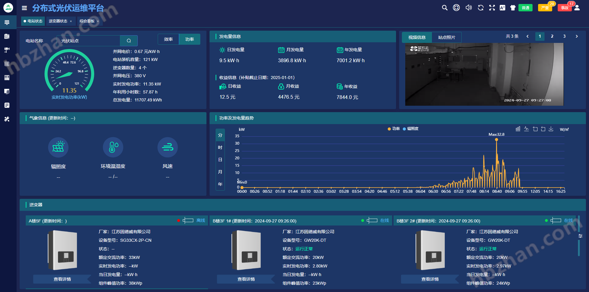The image size is (589, 292).
Task: Click the 事故 alarm badge showing 17
Action: [x=564, y=8]
